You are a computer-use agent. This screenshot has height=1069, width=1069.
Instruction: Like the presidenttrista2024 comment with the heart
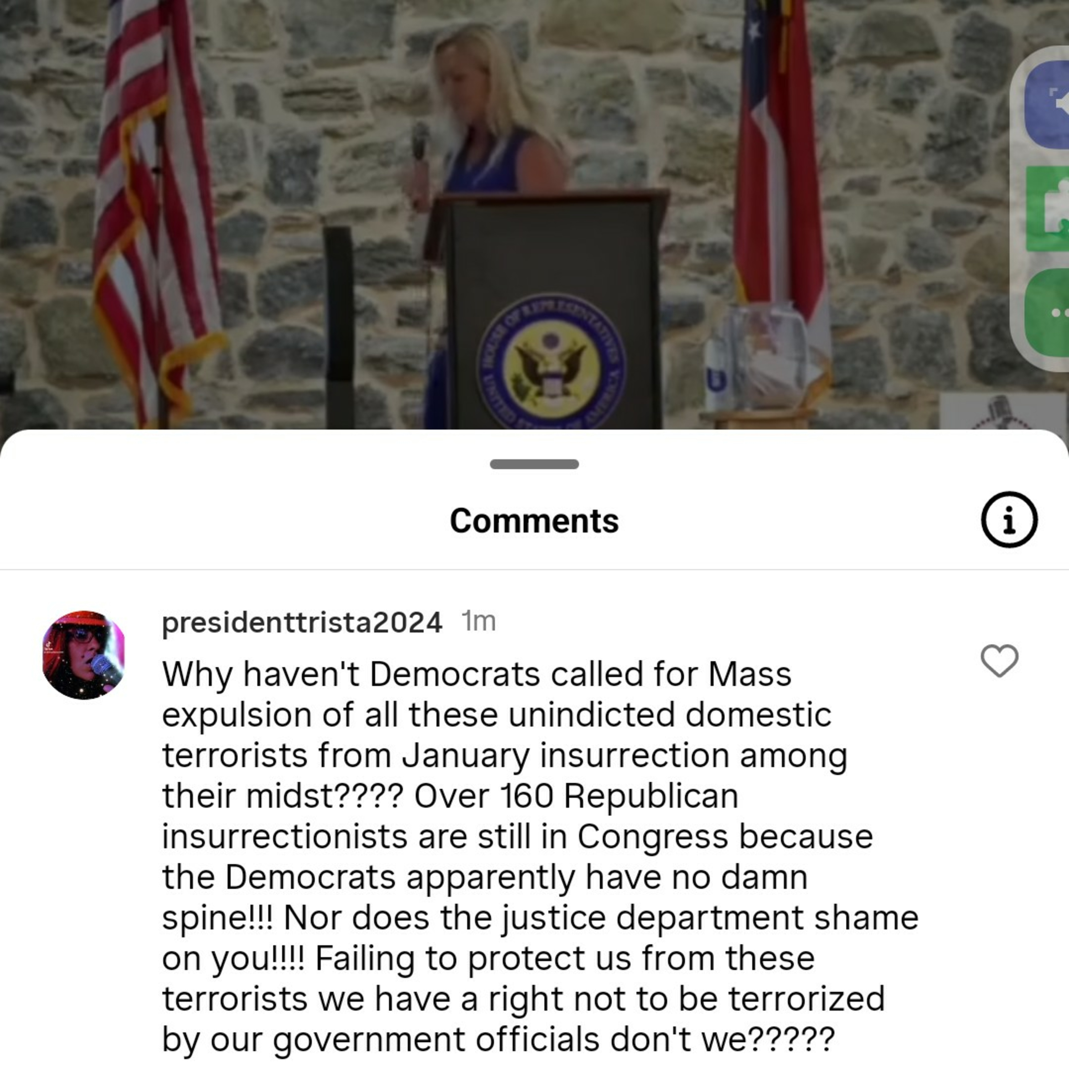[999, 661]
